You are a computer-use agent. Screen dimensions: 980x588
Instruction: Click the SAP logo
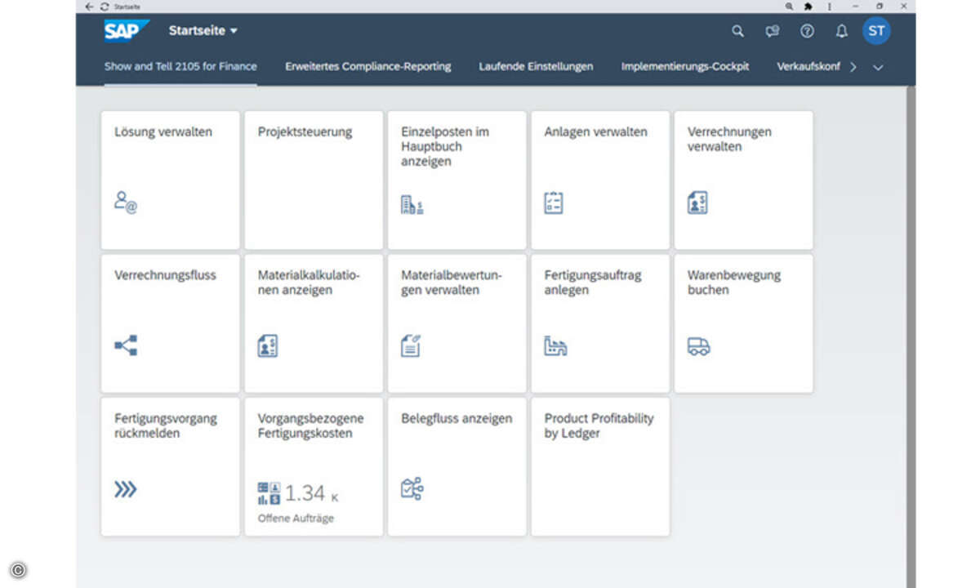coord(126,31)
